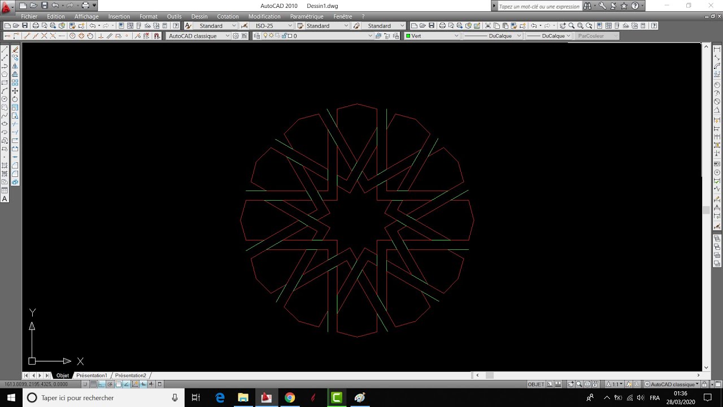Toggle Ortho Mode in status bar
Viewport: 723px width, 407px height.
point(101,384)
